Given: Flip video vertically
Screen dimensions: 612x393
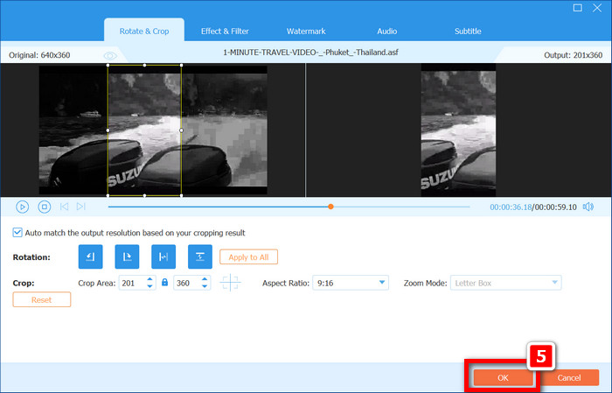Looking at the screenshot, I should coord(200,256).
